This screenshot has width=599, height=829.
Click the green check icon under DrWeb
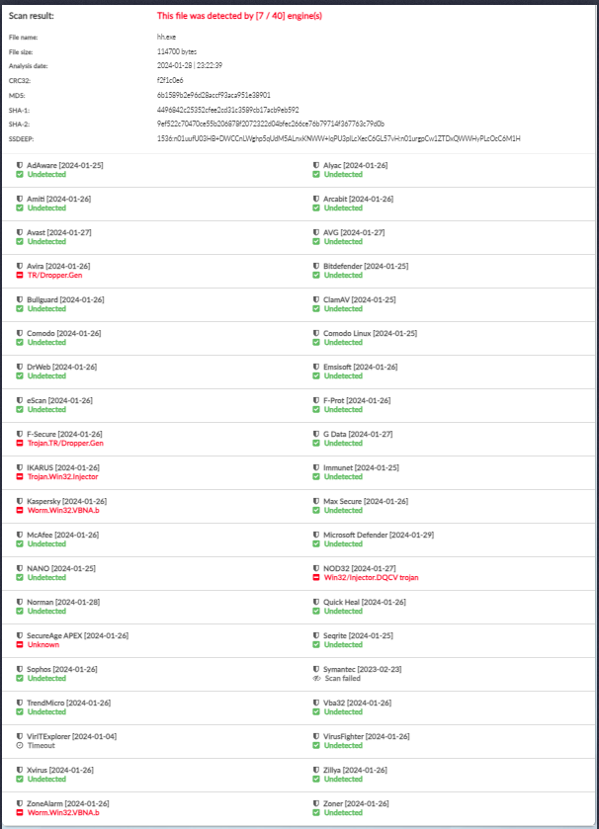[x=20, y=375]
